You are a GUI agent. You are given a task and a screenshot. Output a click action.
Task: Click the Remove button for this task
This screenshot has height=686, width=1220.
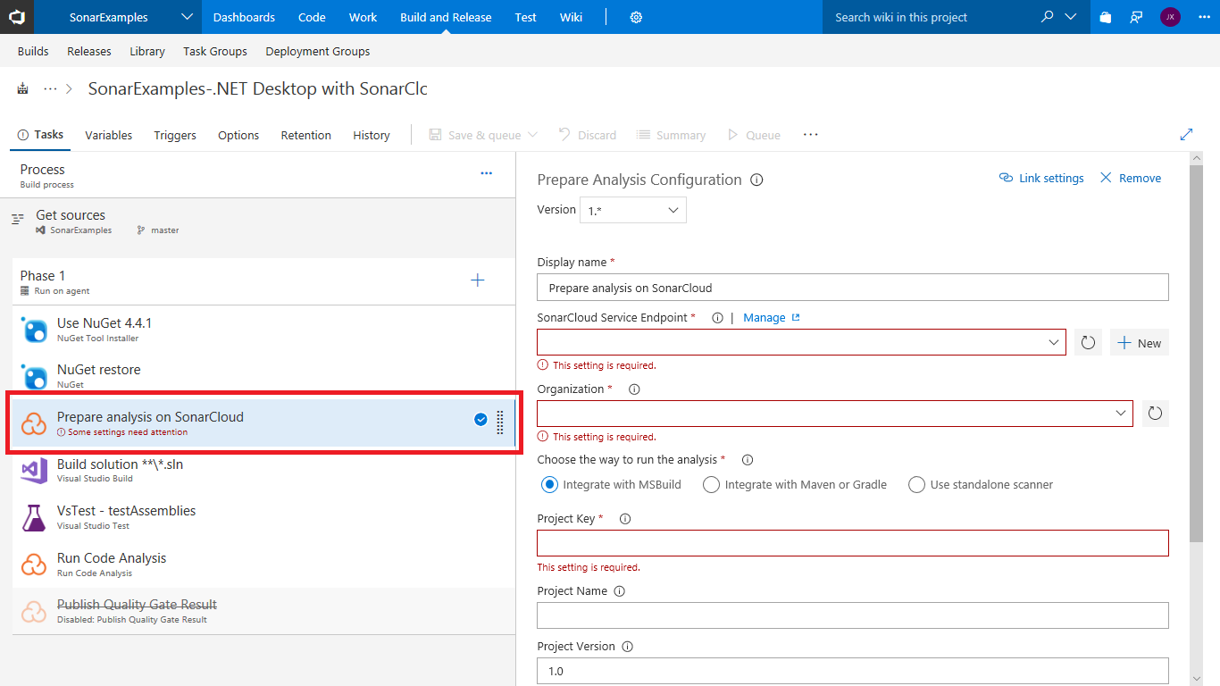pyautogui.click(x=1131, y=179)
